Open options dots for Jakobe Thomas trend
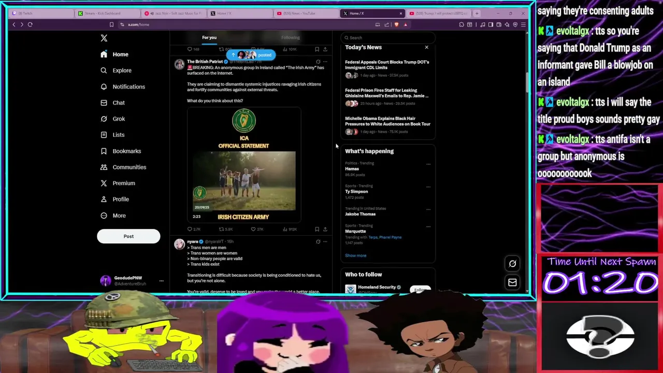This screenshot has width=663, height=373. click(428, 210)
